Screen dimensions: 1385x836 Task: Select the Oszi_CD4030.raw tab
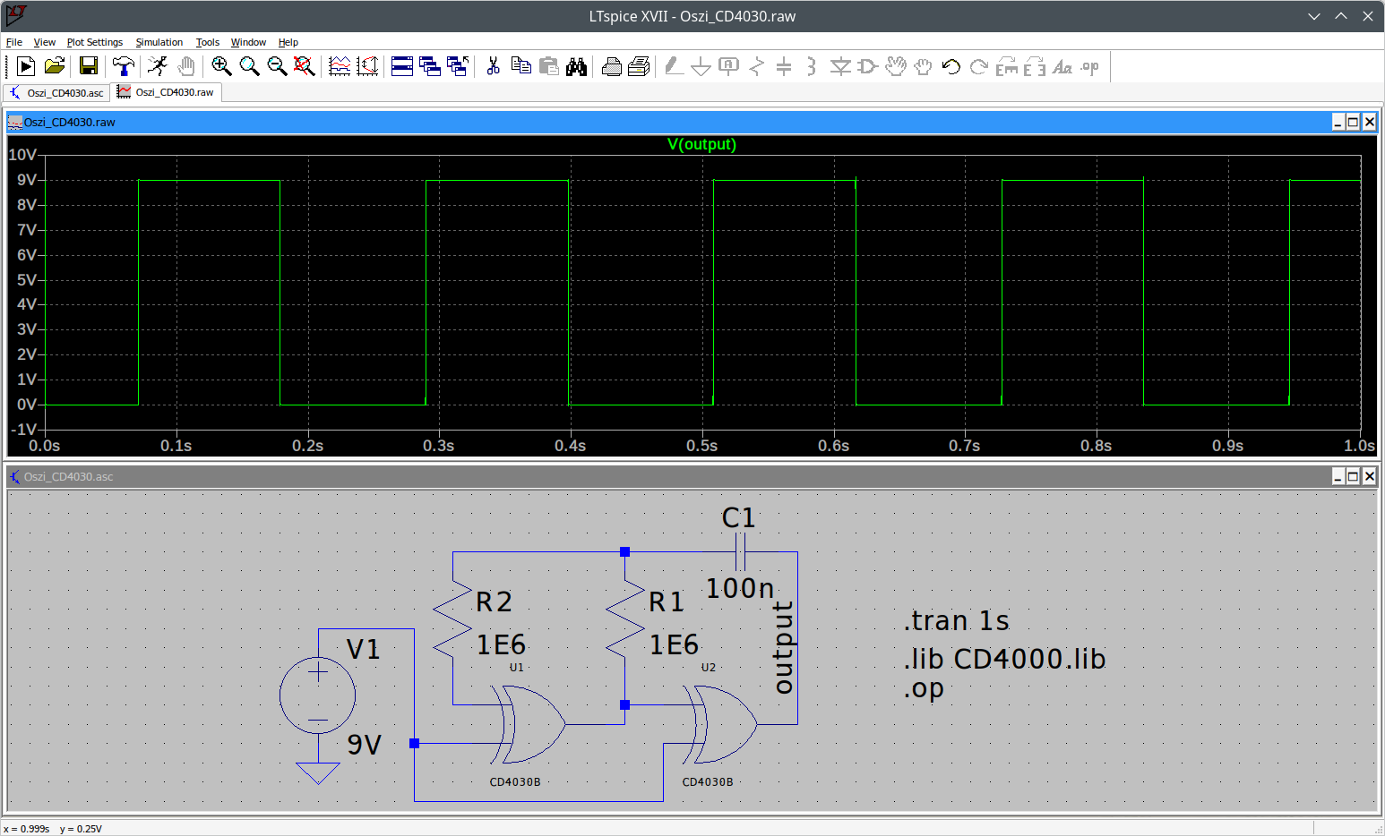pyautogui.click(x=167, y=92)
